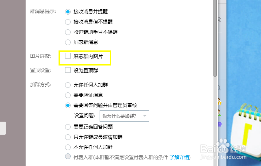Open the 你为什么要加群? question dropdown

(x=124, y=116)
